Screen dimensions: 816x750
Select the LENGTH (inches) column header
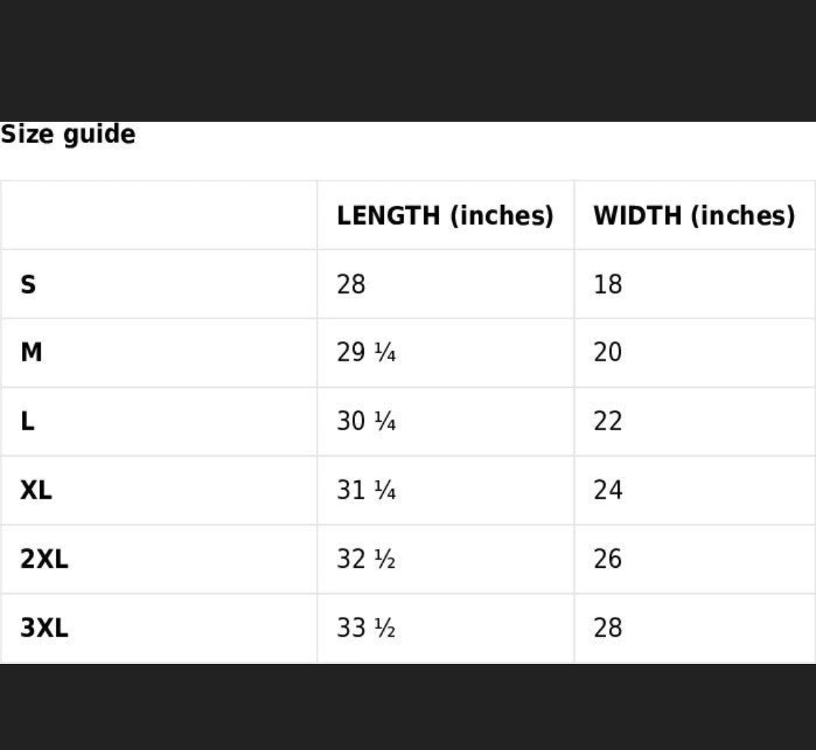tap(445, 215)
